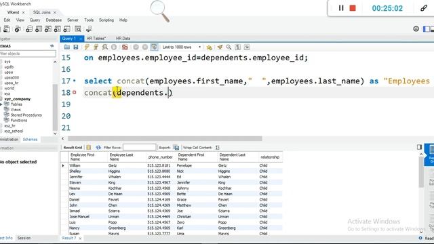This screenshot has width=434, height=244.
Task: Open the Limit to 1000 rows dropdown
Action: [x=182, y=47]
